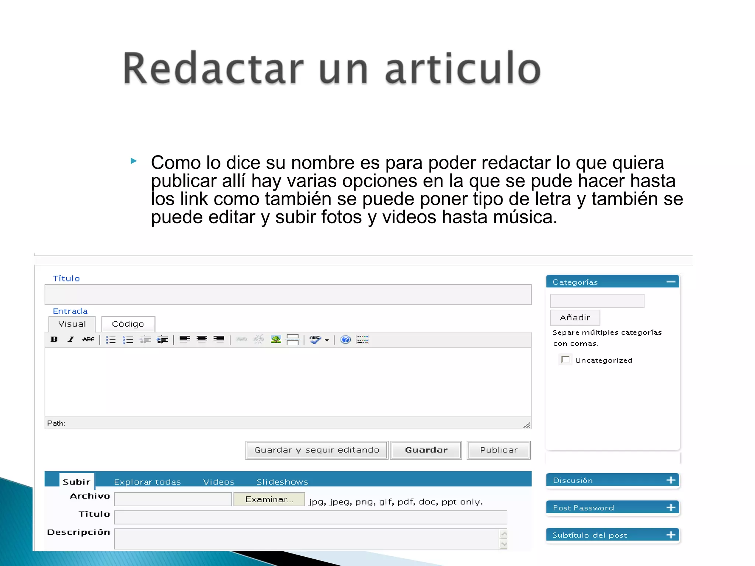Show the advanced toolbar kitchen sink icon

point(362,339)
